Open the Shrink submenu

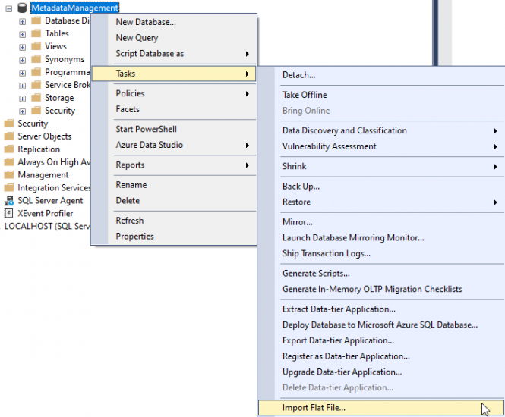pos(295,167)
